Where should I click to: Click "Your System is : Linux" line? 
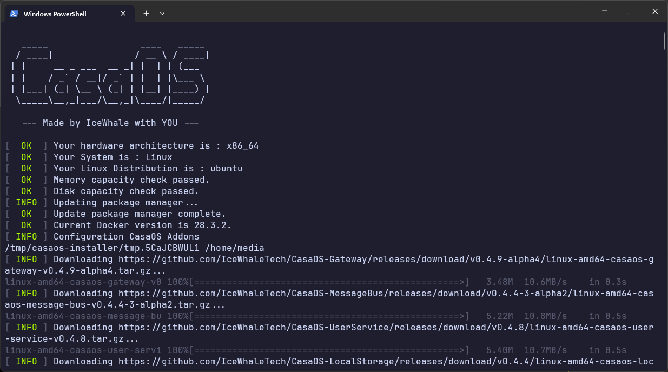point(113,157)
